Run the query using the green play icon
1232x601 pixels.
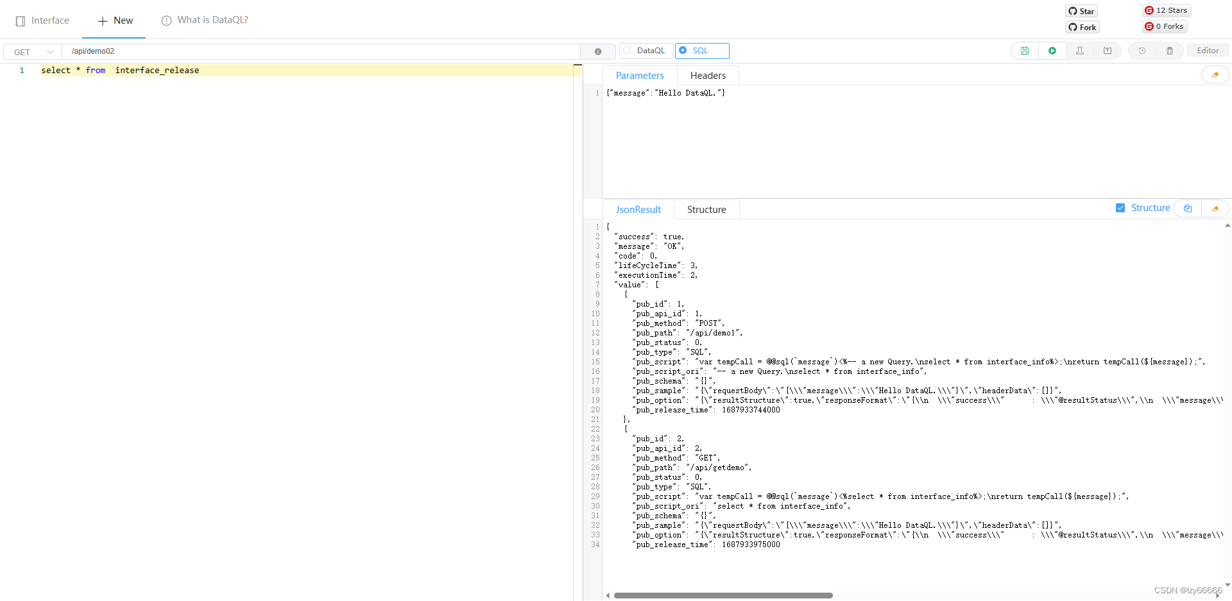[x=1052, y=50]
